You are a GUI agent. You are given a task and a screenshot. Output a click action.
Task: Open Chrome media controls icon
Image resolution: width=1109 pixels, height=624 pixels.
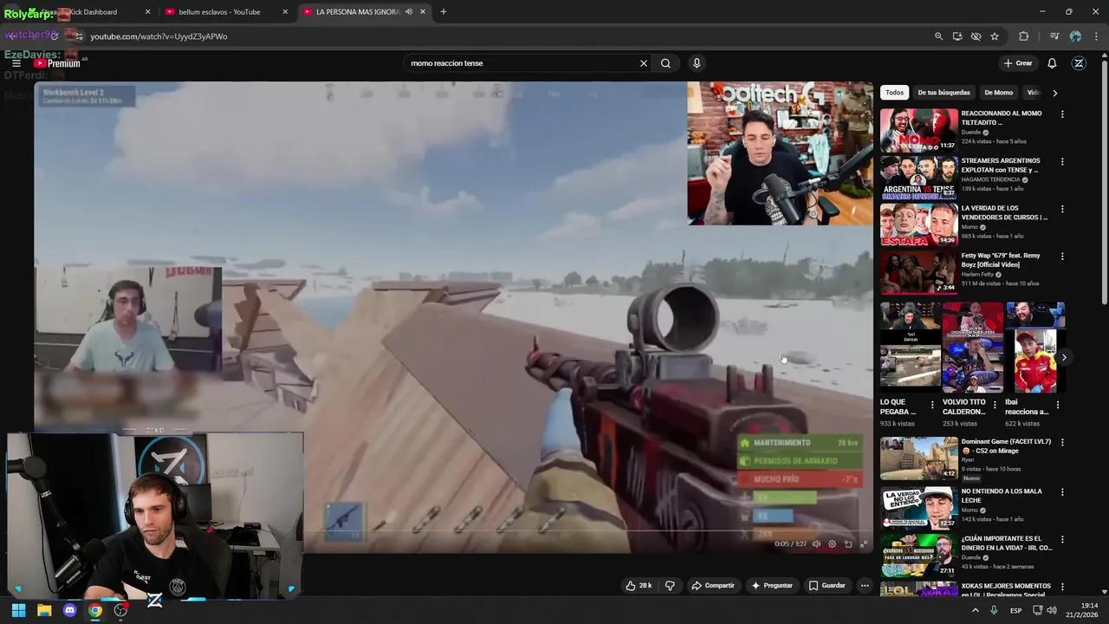tap(1054, 36)
